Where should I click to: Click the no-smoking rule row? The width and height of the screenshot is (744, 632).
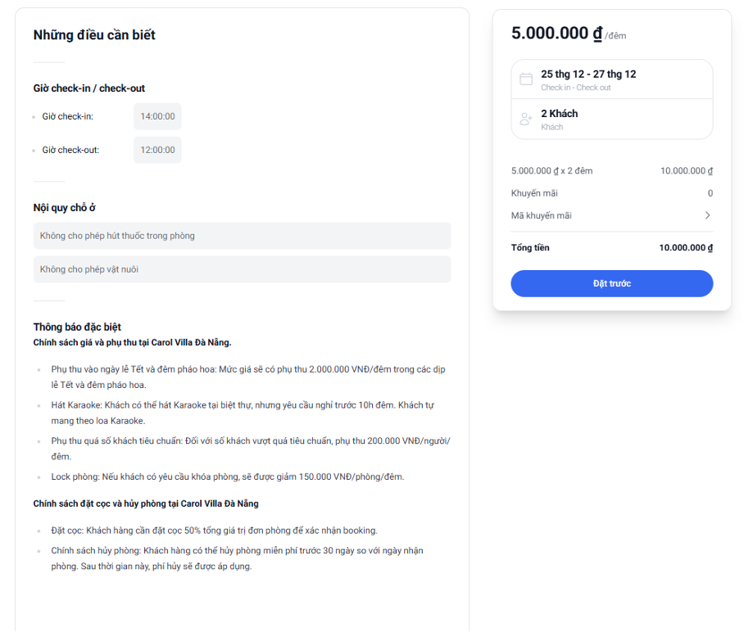pos(242,236)
